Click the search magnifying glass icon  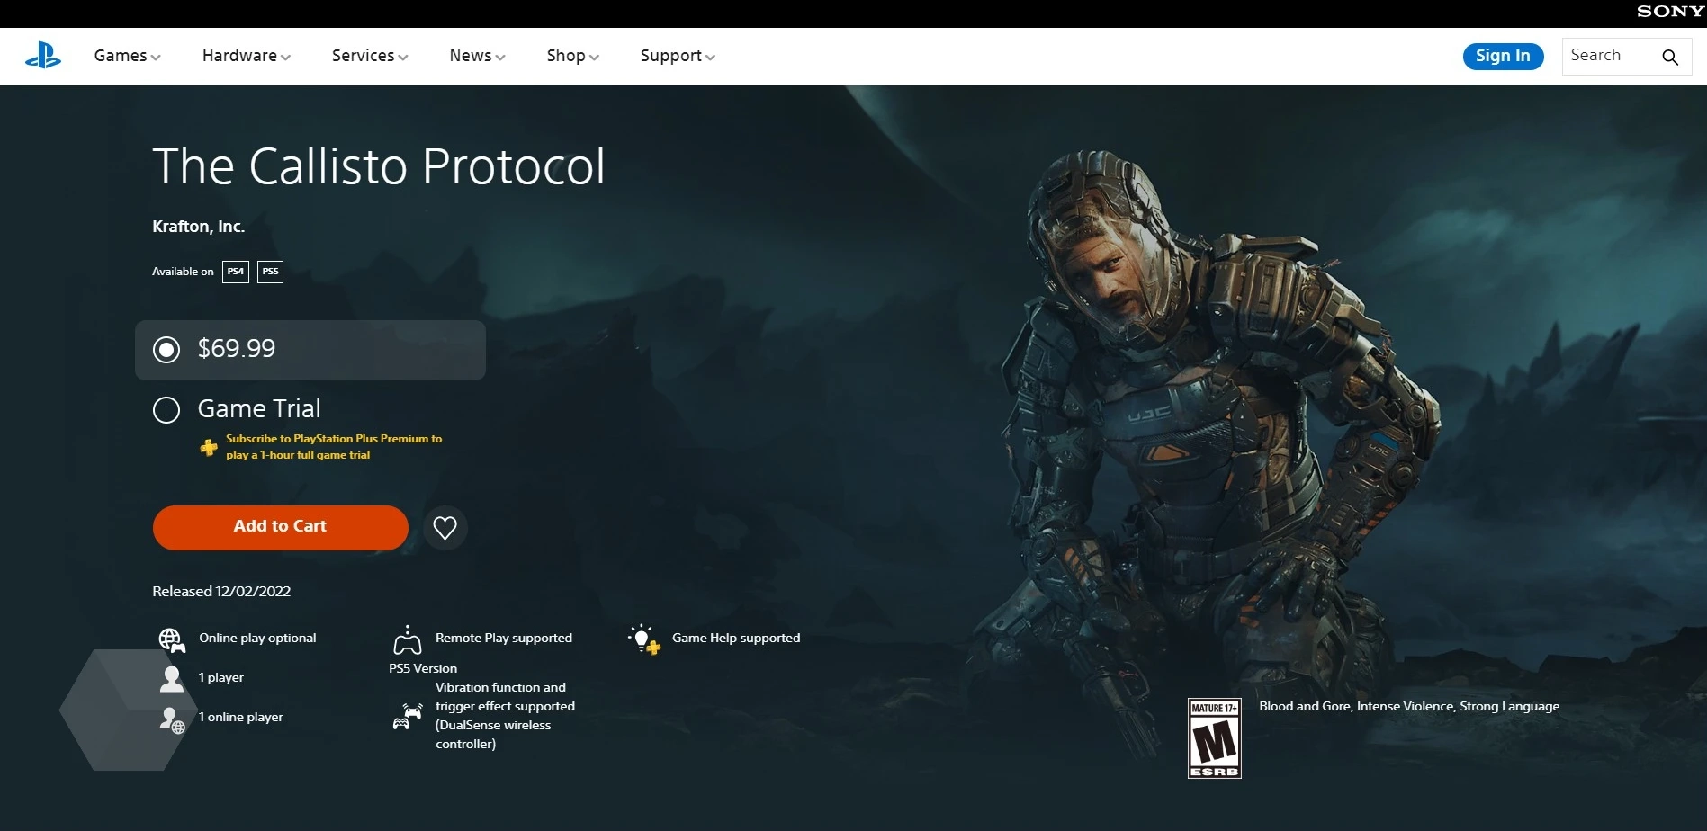(1669, 57)
